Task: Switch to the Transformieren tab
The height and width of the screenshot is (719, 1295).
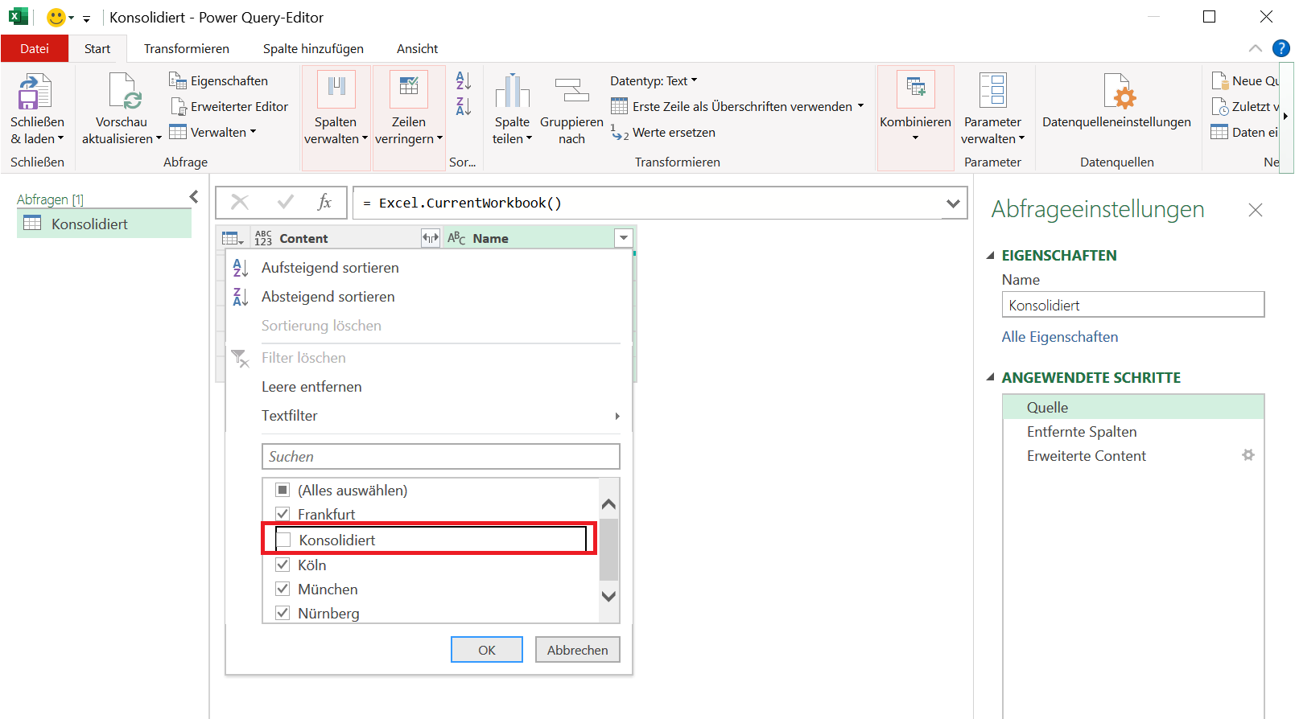Action: point(187,48)
